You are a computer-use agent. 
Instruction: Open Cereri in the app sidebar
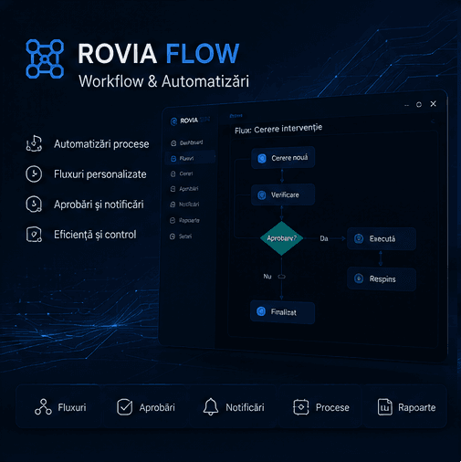182,173
